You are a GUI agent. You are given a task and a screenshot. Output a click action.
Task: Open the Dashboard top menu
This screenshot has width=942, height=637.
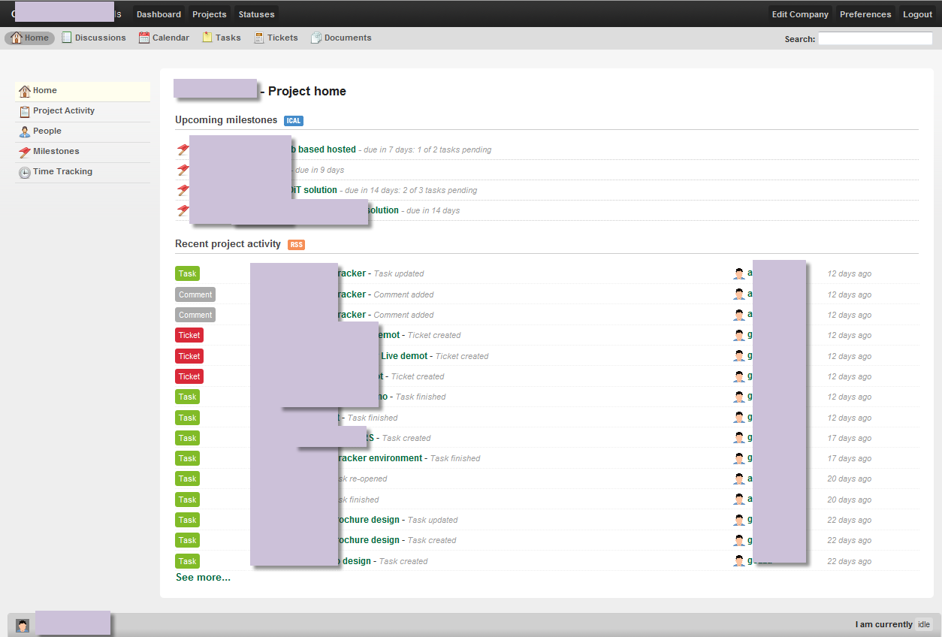click(x=159, y=14)
